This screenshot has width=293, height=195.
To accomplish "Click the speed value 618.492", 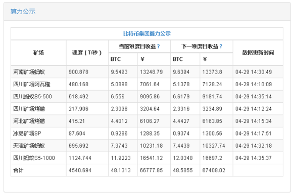I will [x=78, y=96].
